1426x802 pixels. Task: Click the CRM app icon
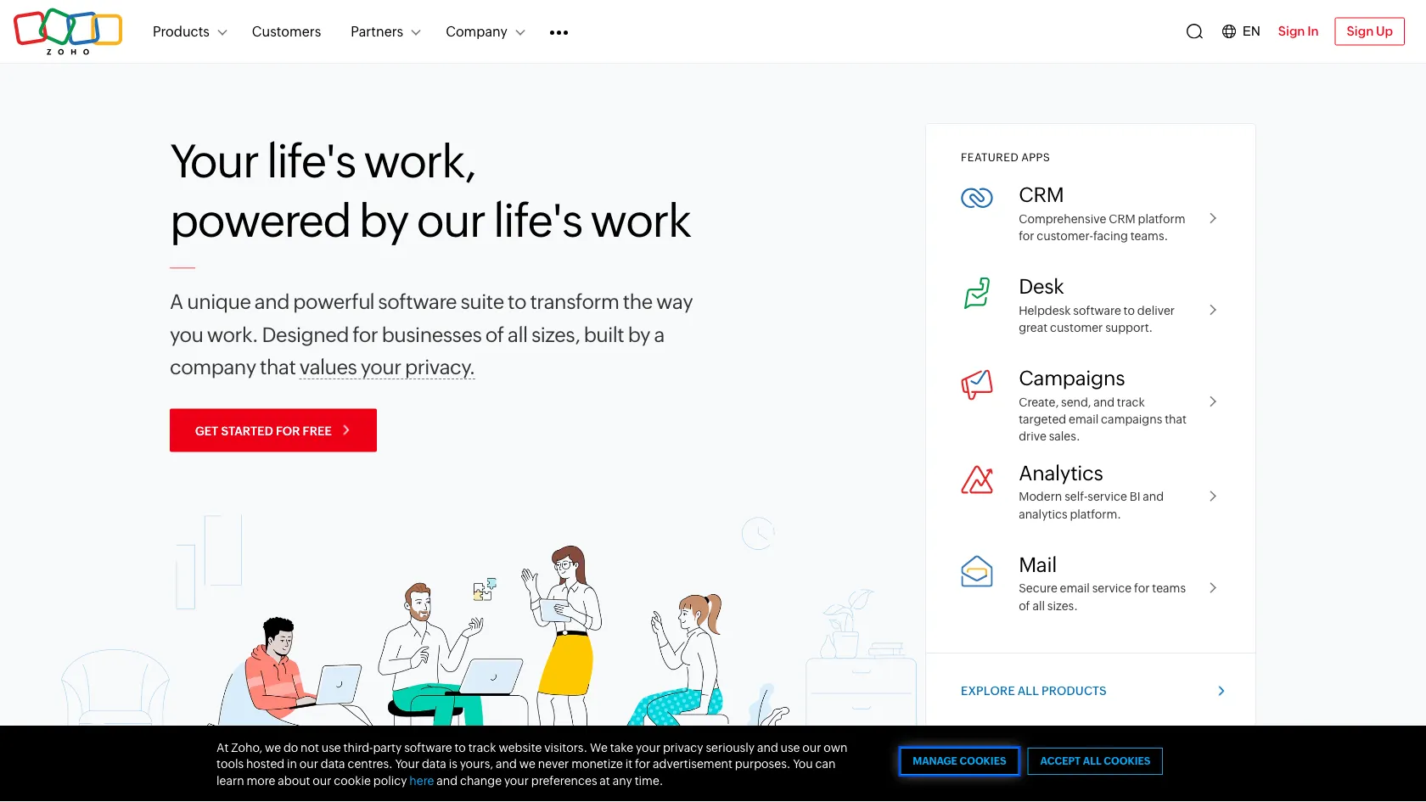tap(976, 198)
